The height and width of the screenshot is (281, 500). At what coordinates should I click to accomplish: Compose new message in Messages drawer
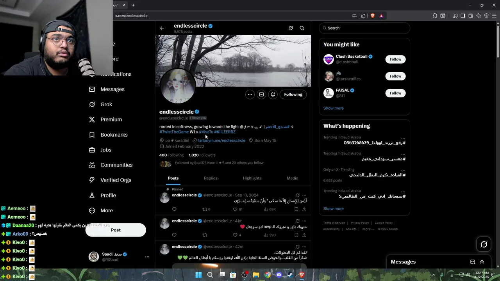[x=473, y=262]
